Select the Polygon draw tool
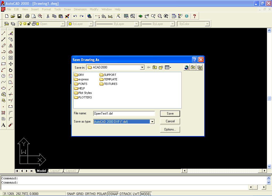This screenshot has width=272, height=196. 3,58
